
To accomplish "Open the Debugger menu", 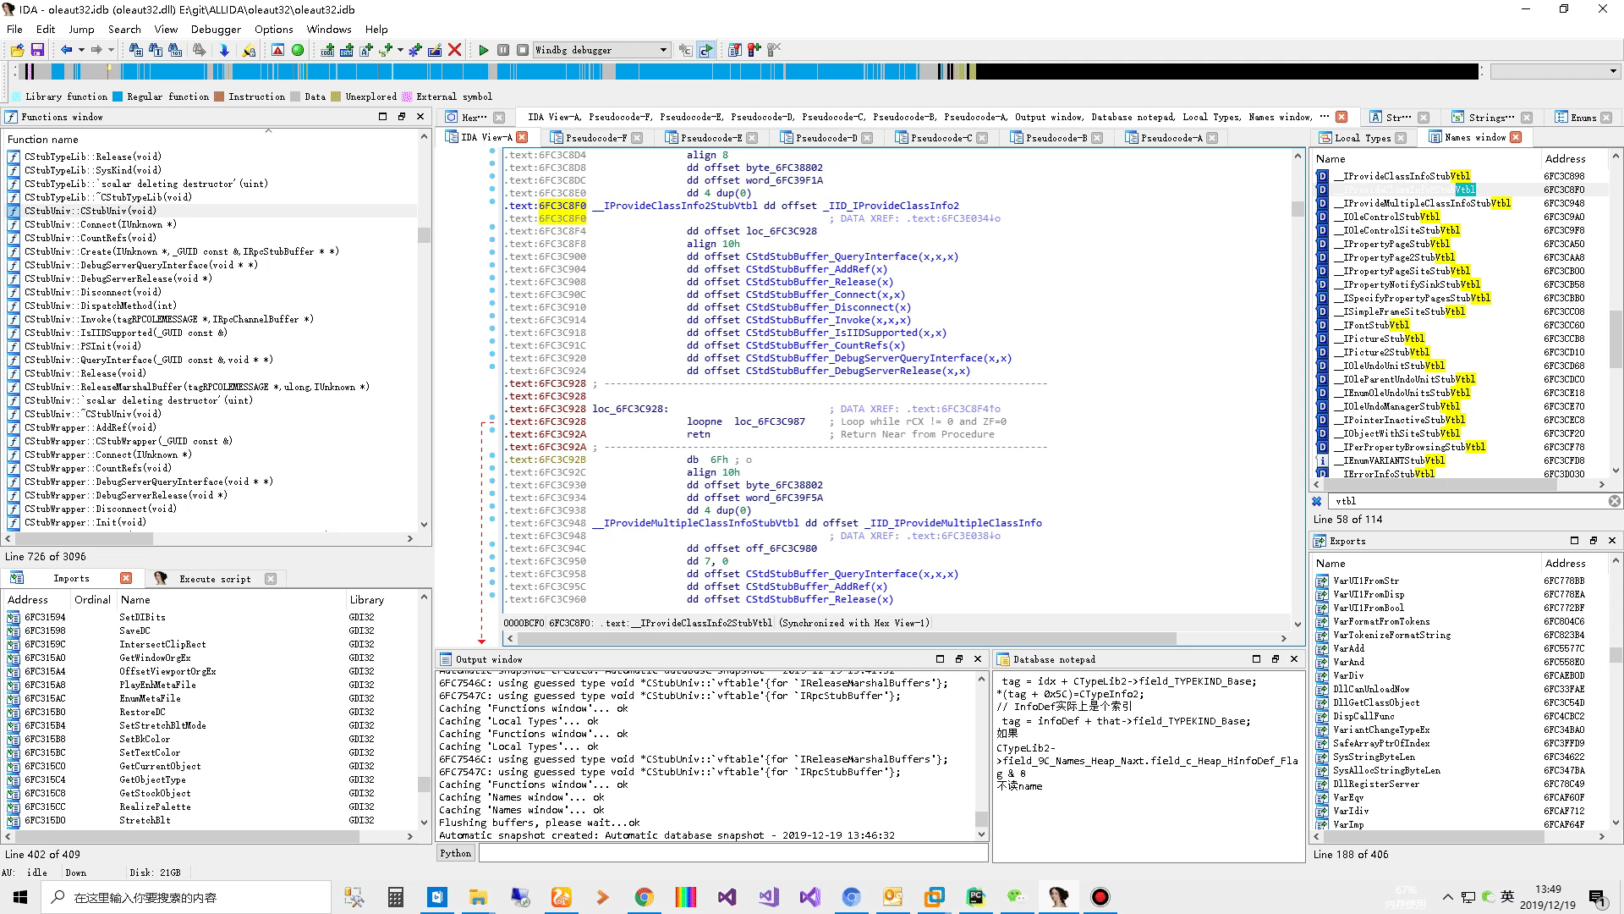I will pos(216,29).
